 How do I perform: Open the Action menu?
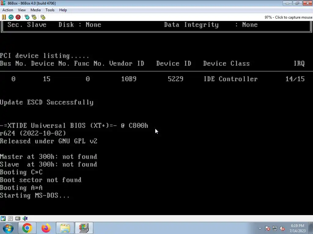point(8,10)
